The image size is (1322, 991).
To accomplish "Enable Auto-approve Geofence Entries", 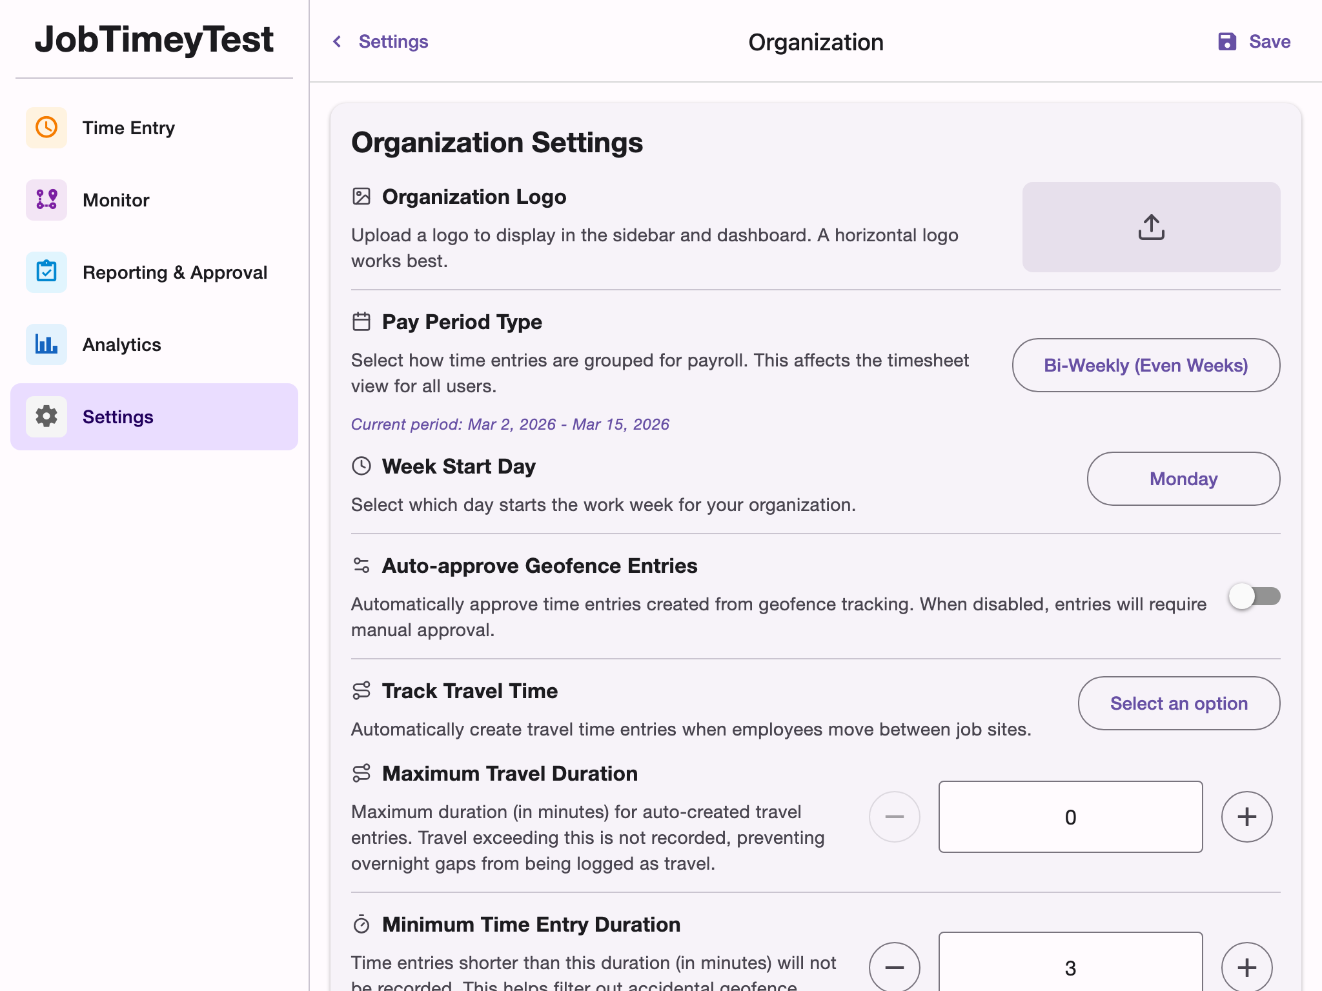I will coord(1254,596).
